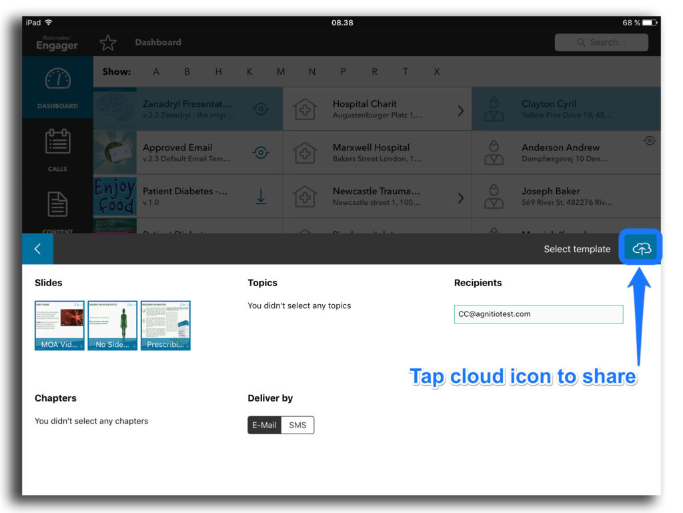Select Newcastle Trauma account
Image resolution: width=683 pixels, height=513 pixels.
click(378, 196)
